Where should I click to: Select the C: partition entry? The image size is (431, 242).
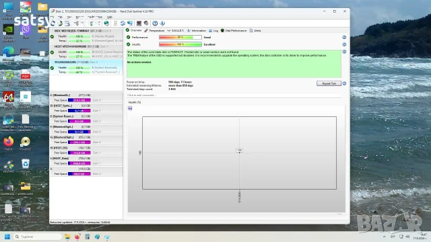point(86,97)
